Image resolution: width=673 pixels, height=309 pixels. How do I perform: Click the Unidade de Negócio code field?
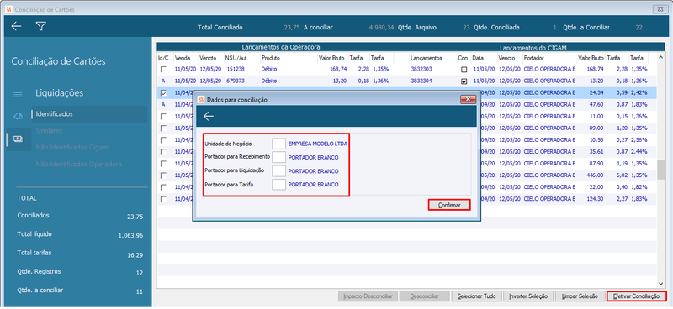pyautogui.click(x=279, y=144)
